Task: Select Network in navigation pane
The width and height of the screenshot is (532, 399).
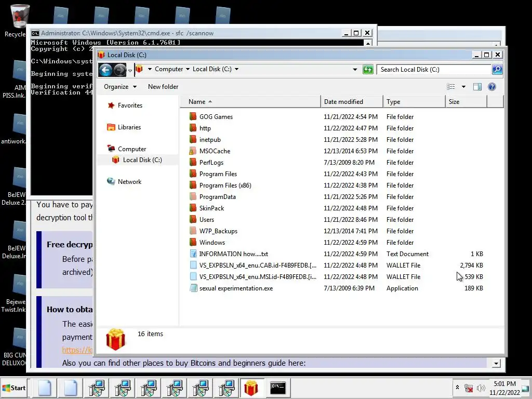Action: coord(129,182)
